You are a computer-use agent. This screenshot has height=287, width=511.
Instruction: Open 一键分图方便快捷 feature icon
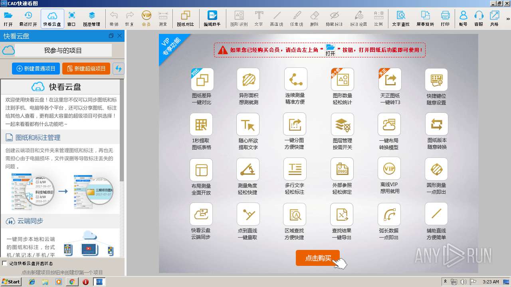pos(295,124)
